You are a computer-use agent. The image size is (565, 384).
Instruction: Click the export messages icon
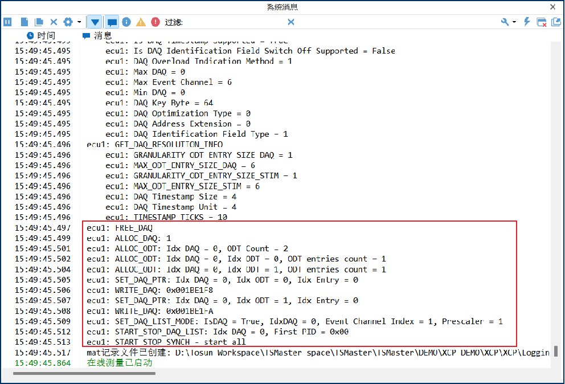(x=556, y=22)
